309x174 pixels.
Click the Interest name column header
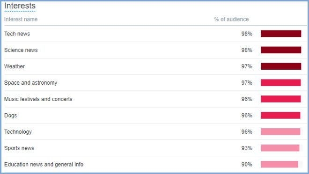21,19
